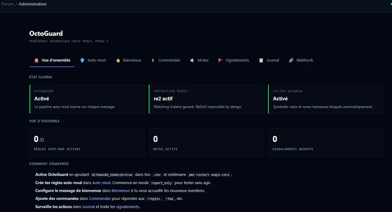Viewport: 392px width, 212px height.
Task: Click the Règles auto-mod actives counter card
Action: coord(87,142)
